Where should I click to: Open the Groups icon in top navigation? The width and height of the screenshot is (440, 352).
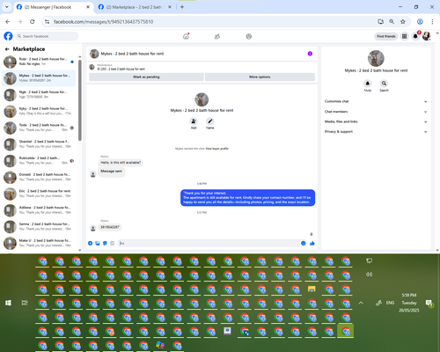pos(249,36)
